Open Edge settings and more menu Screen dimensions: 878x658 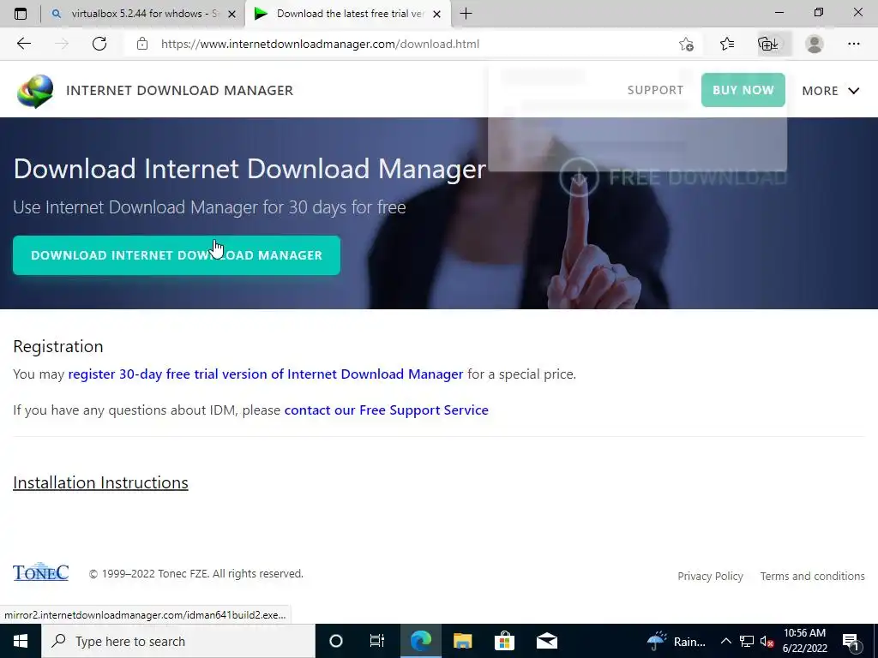click(x=853, y=44)
